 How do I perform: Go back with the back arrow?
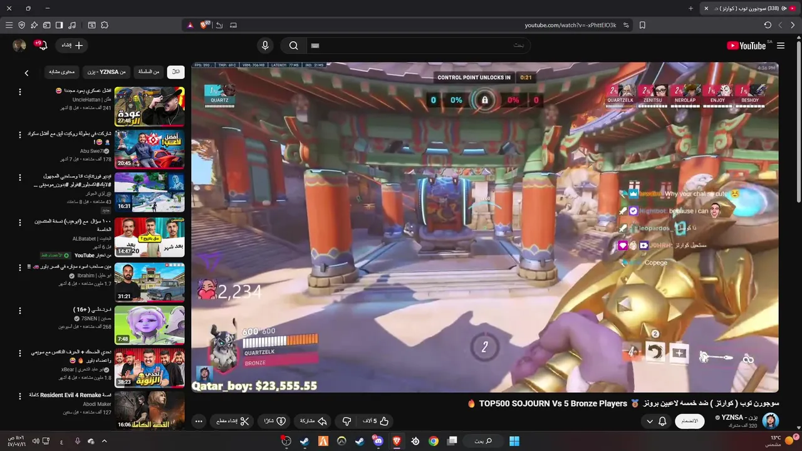point(793,25)
